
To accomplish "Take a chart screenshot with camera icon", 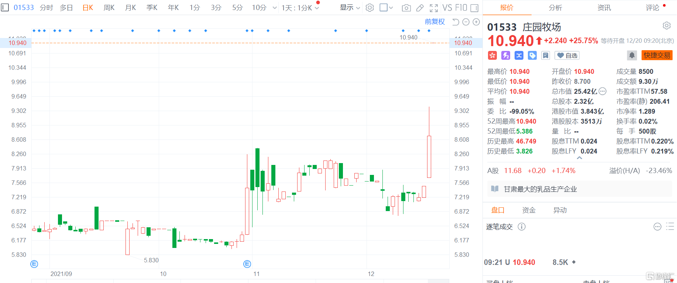I will [x=406, y=8].
